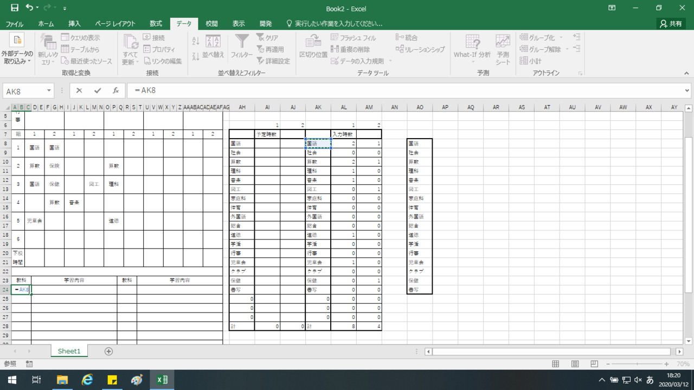The width and height of the screenshot is (694, 390).
Task: Switch to the 表示 tab
Action: pyautogui.click(x=239, y=24)
